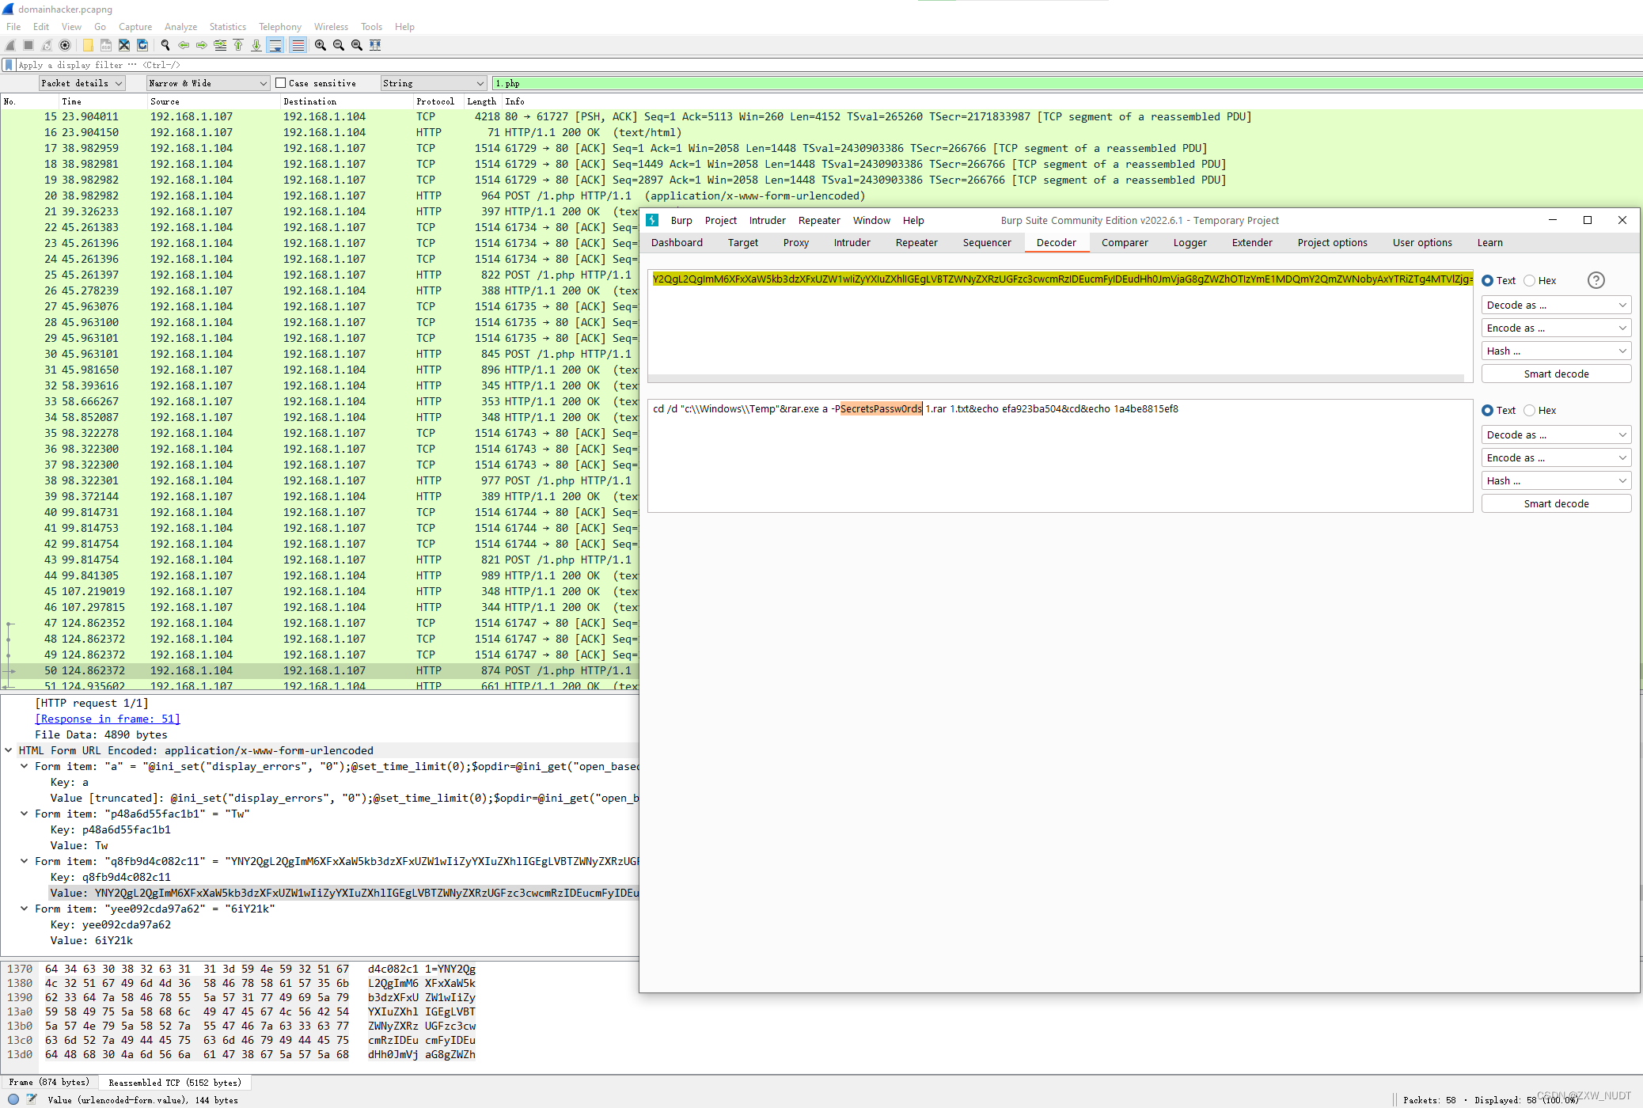Select Hex radio in upper decoder pane
The height and width of the screenshot is (1108, 1643).
pyautogui.click(x=1530, y=280)
